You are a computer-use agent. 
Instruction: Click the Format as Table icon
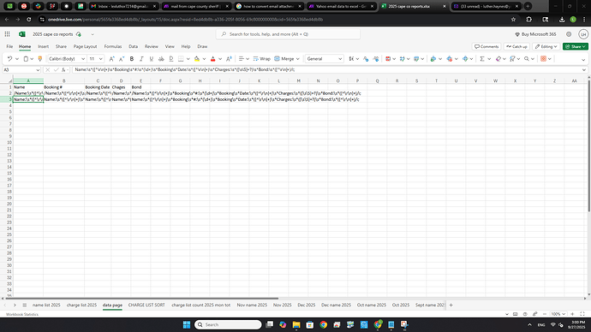click(403, 59)
